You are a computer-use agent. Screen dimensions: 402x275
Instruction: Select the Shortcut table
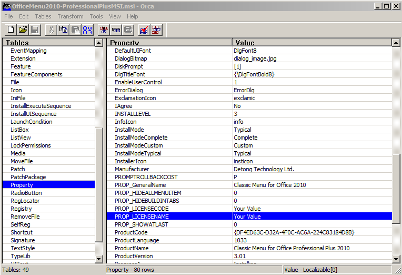click(22, 232)
